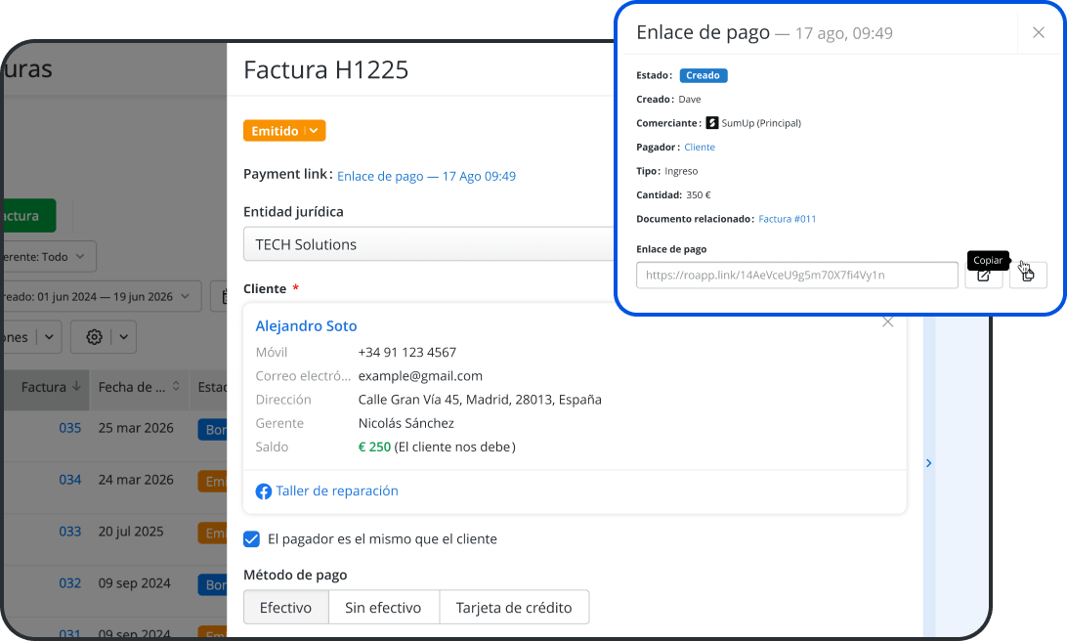Open invoice 032 in list

click(x=70, y=583)
